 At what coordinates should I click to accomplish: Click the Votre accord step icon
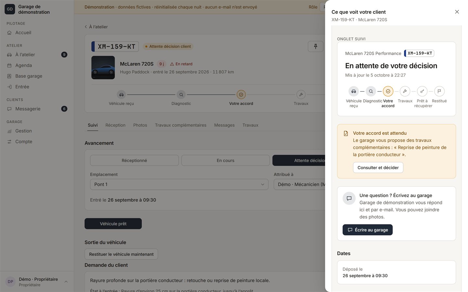241,95
